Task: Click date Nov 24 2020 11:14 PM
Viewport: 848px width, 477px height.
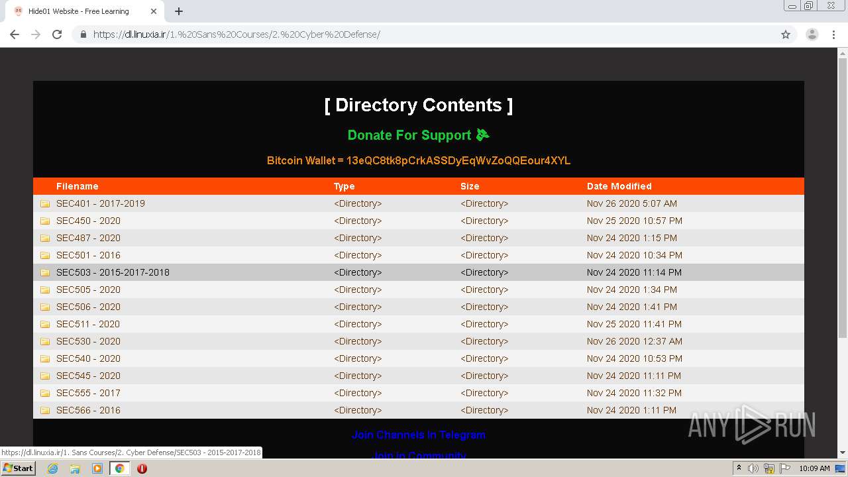Action: 635,272
